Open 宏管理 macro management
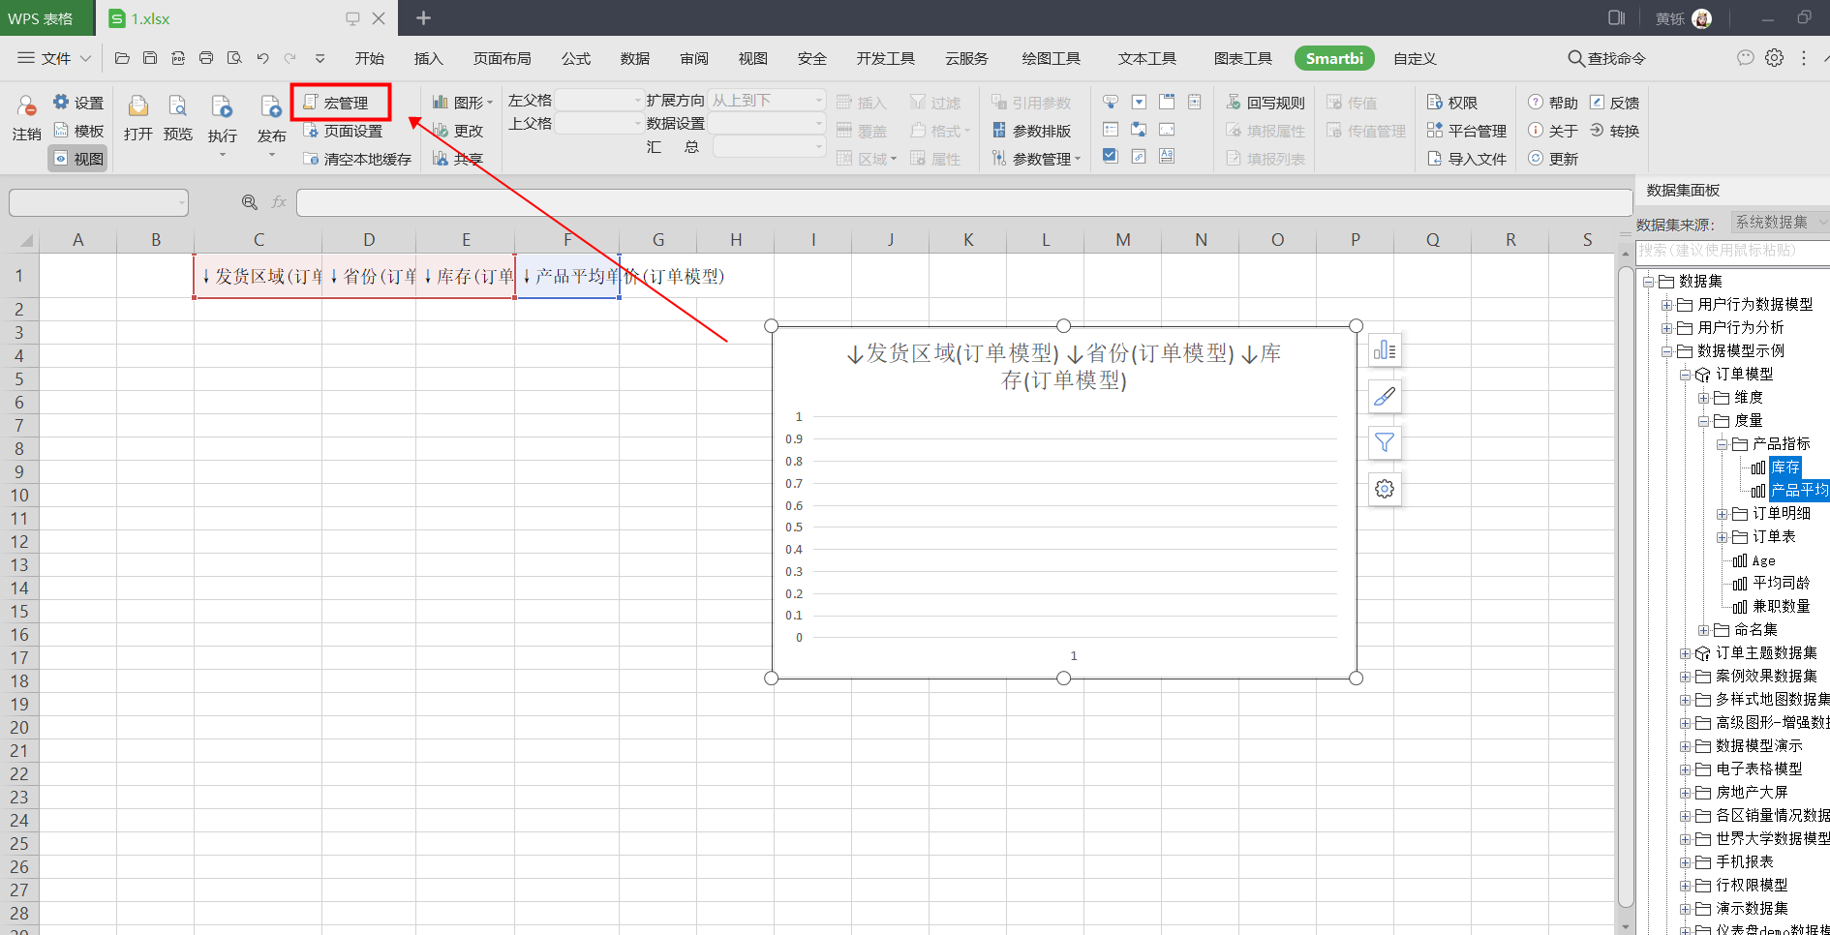 click(x=336, y=103)
